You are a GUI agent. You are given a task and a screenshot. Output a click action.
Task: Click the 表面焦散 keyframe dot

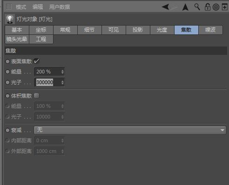click(x=7, y=61)
